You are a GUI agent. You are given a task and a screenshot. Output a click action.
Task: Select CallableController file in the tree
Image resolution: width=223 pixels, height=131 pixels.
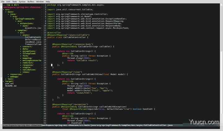[x=33, y=37]
